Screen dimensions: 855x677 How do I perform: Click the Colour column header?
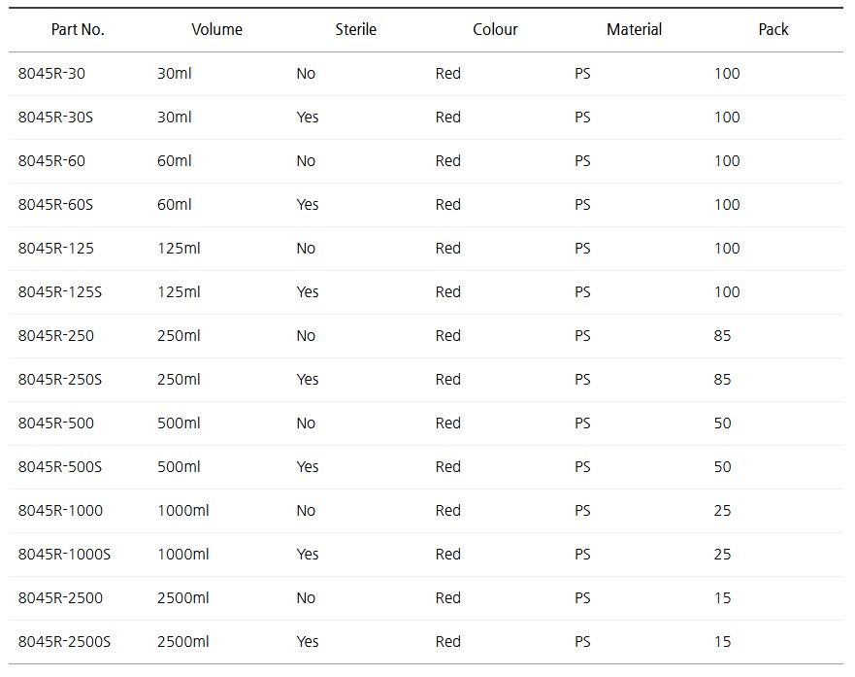pyautogui.click(x=495, y=29)
